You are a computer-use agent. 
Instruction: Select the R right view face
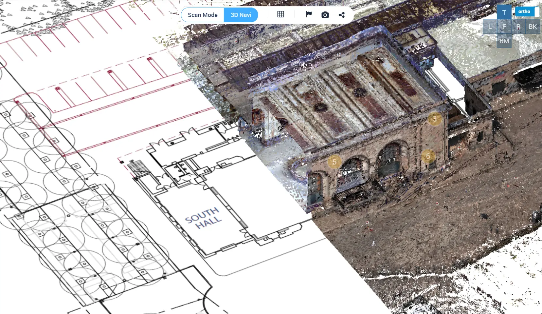[518, 27]
